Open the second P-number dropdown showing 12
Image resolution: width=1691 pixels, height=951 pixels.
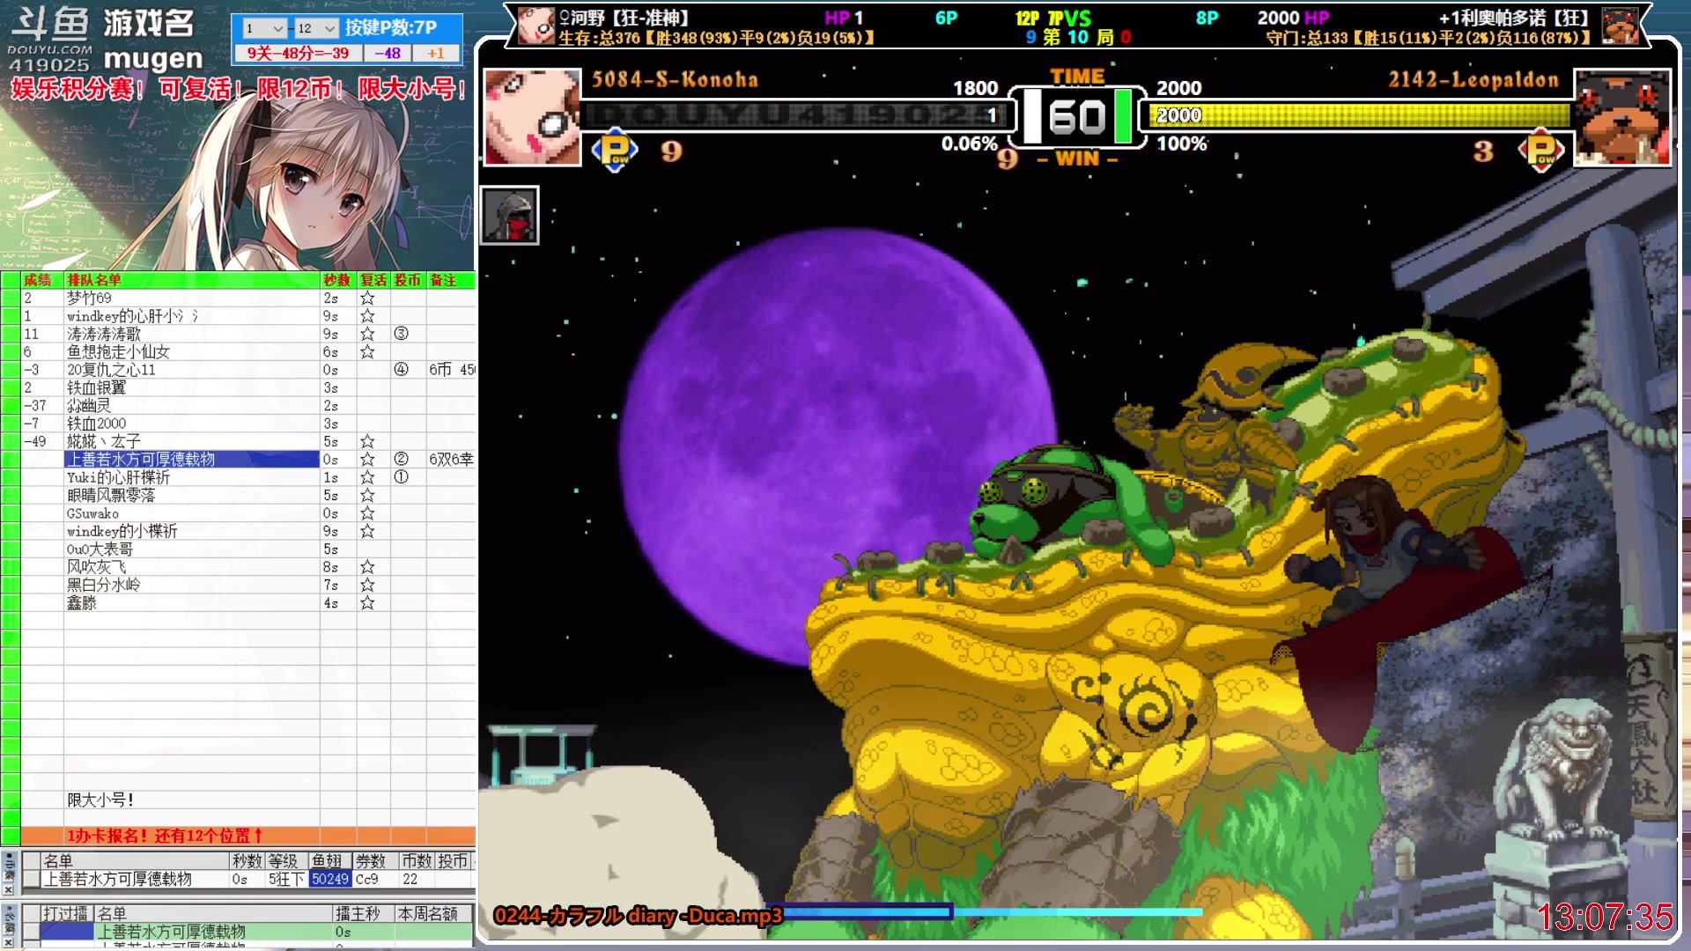[315, 28]
